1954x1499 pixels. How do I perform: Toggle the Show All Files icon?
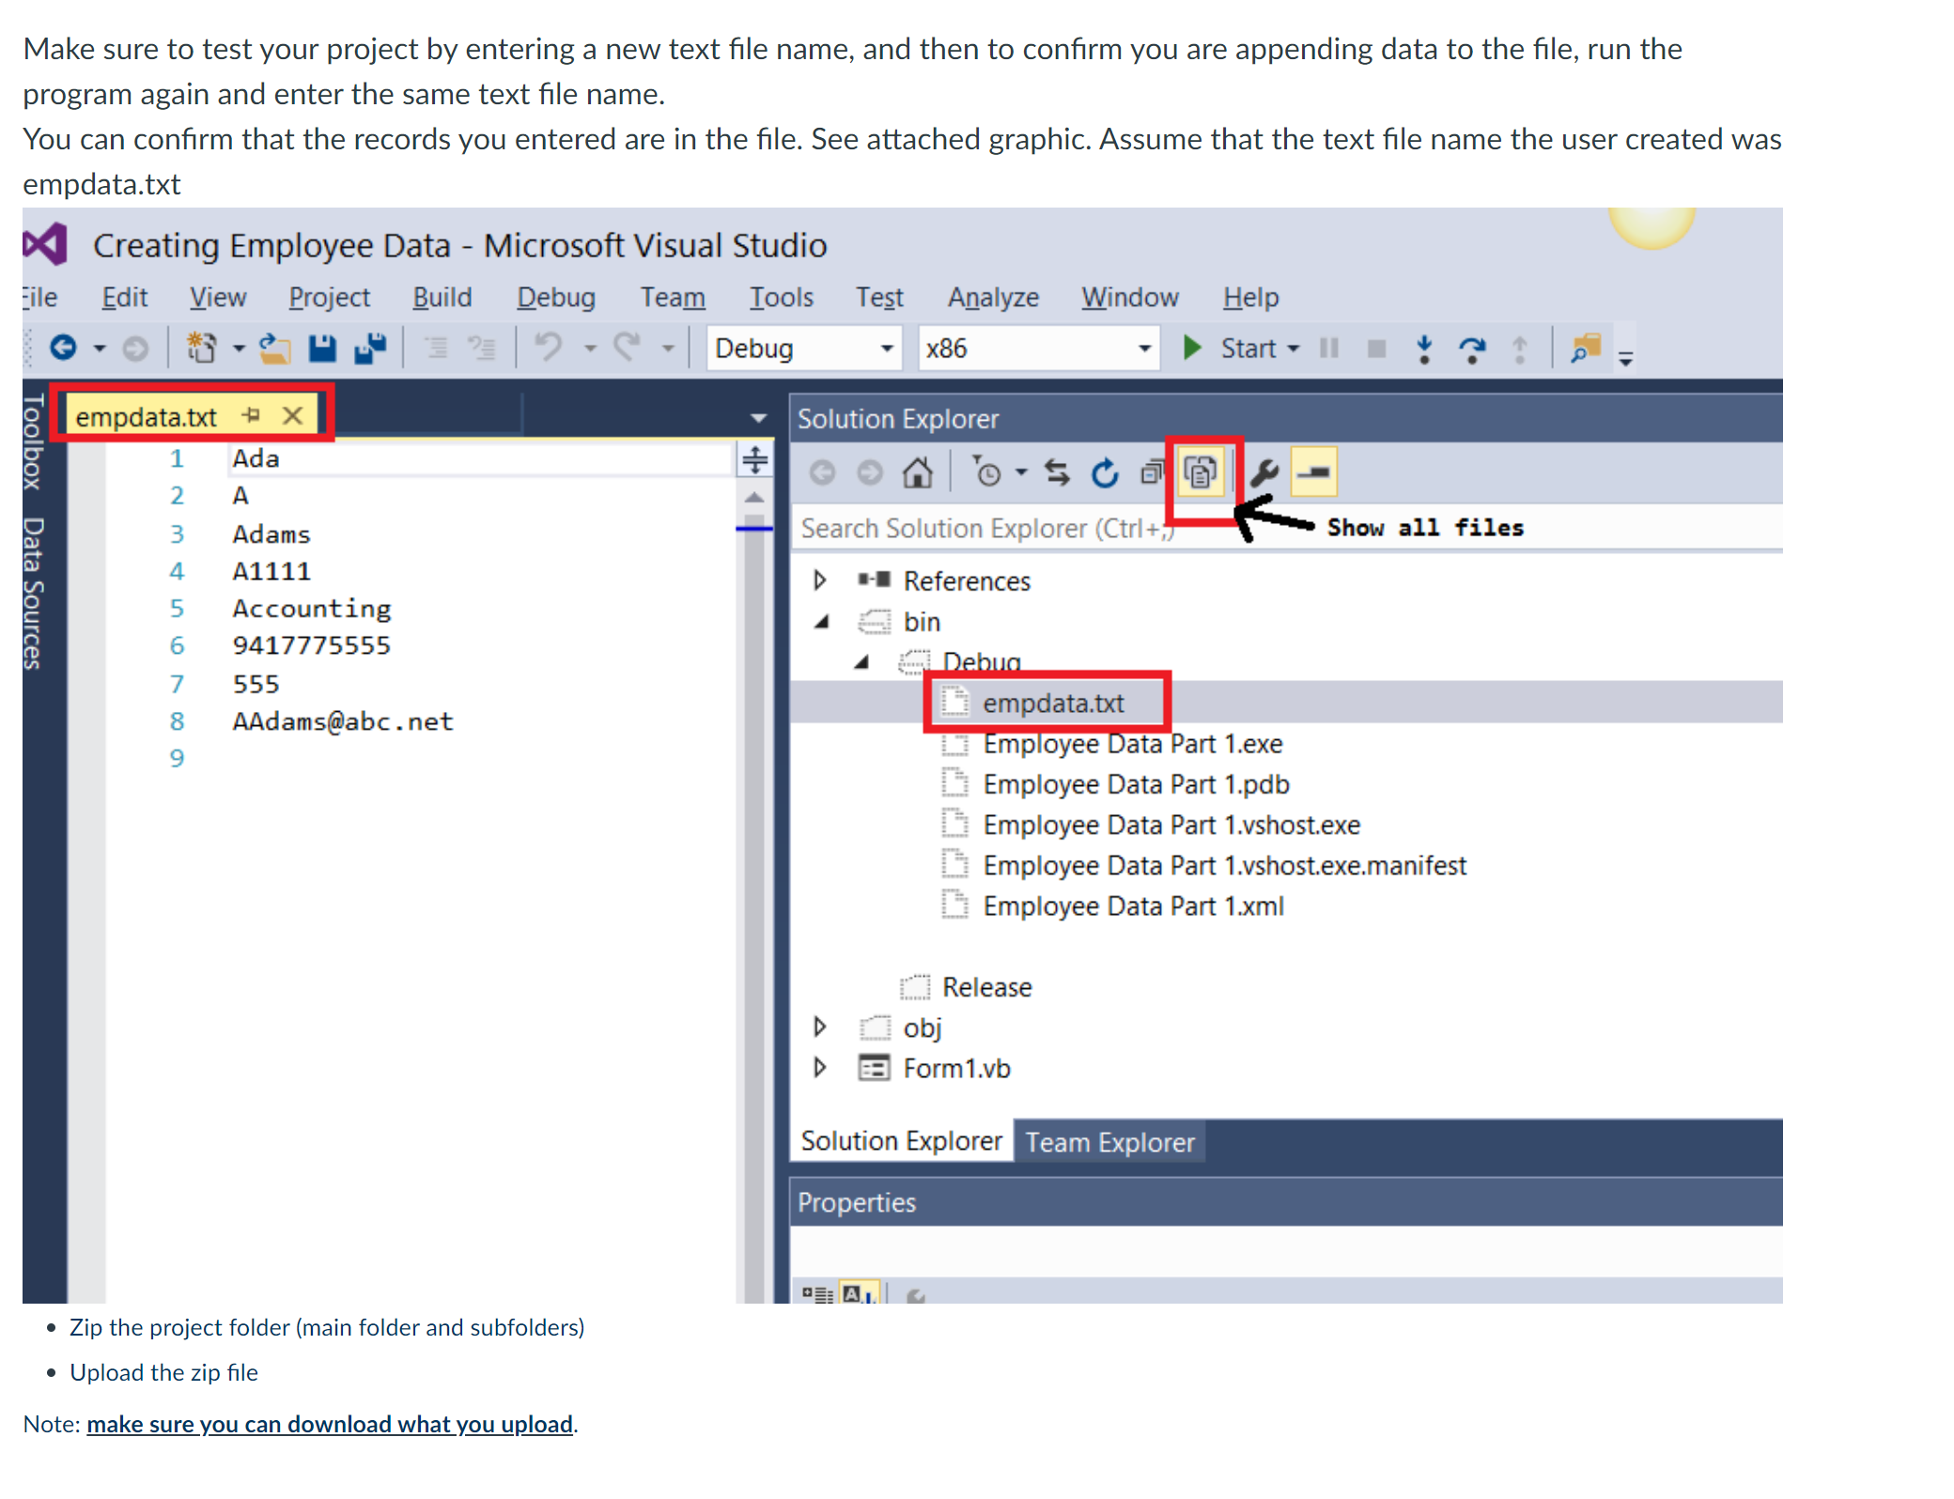pyautogui.click(x=1201, y=472)
